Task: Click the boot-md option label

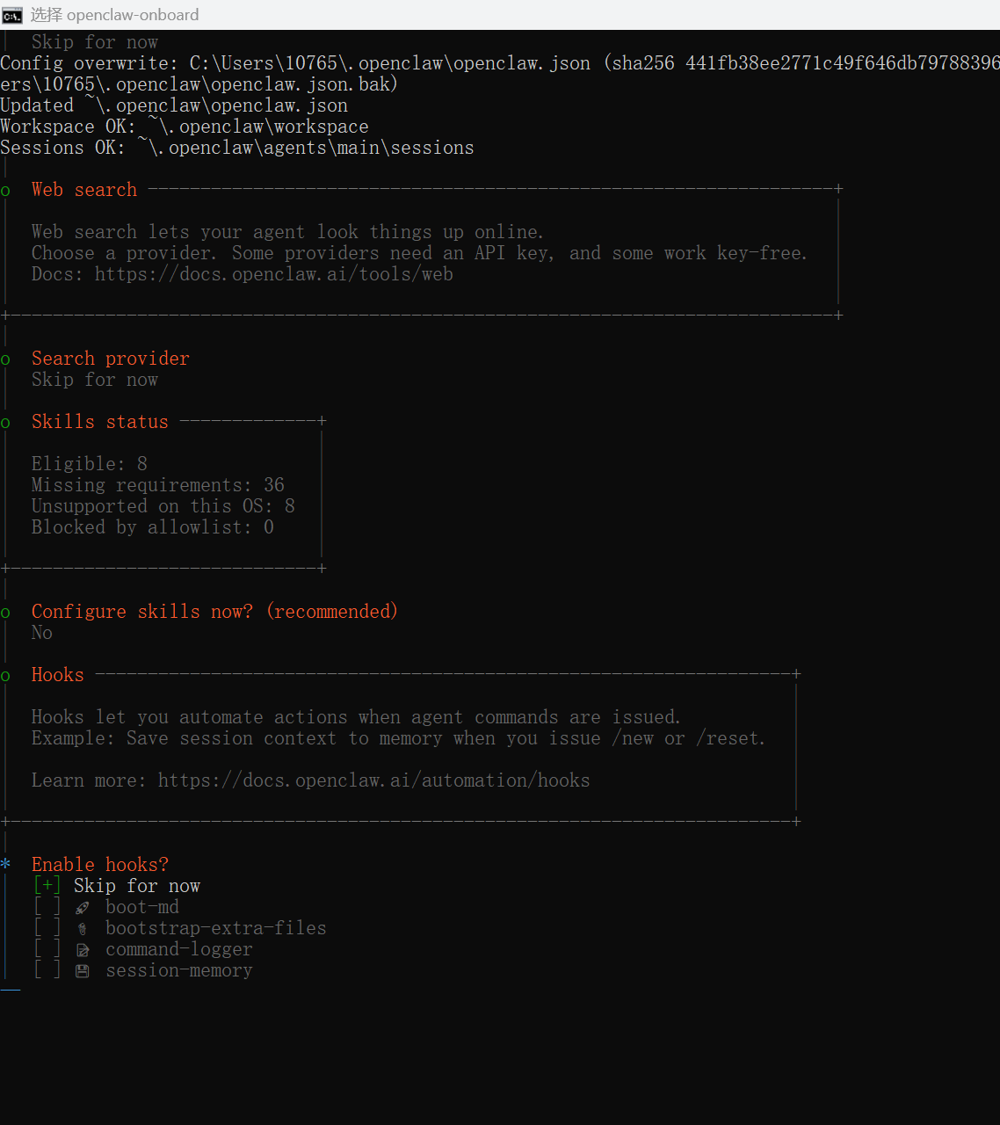Action: (142, 907)
